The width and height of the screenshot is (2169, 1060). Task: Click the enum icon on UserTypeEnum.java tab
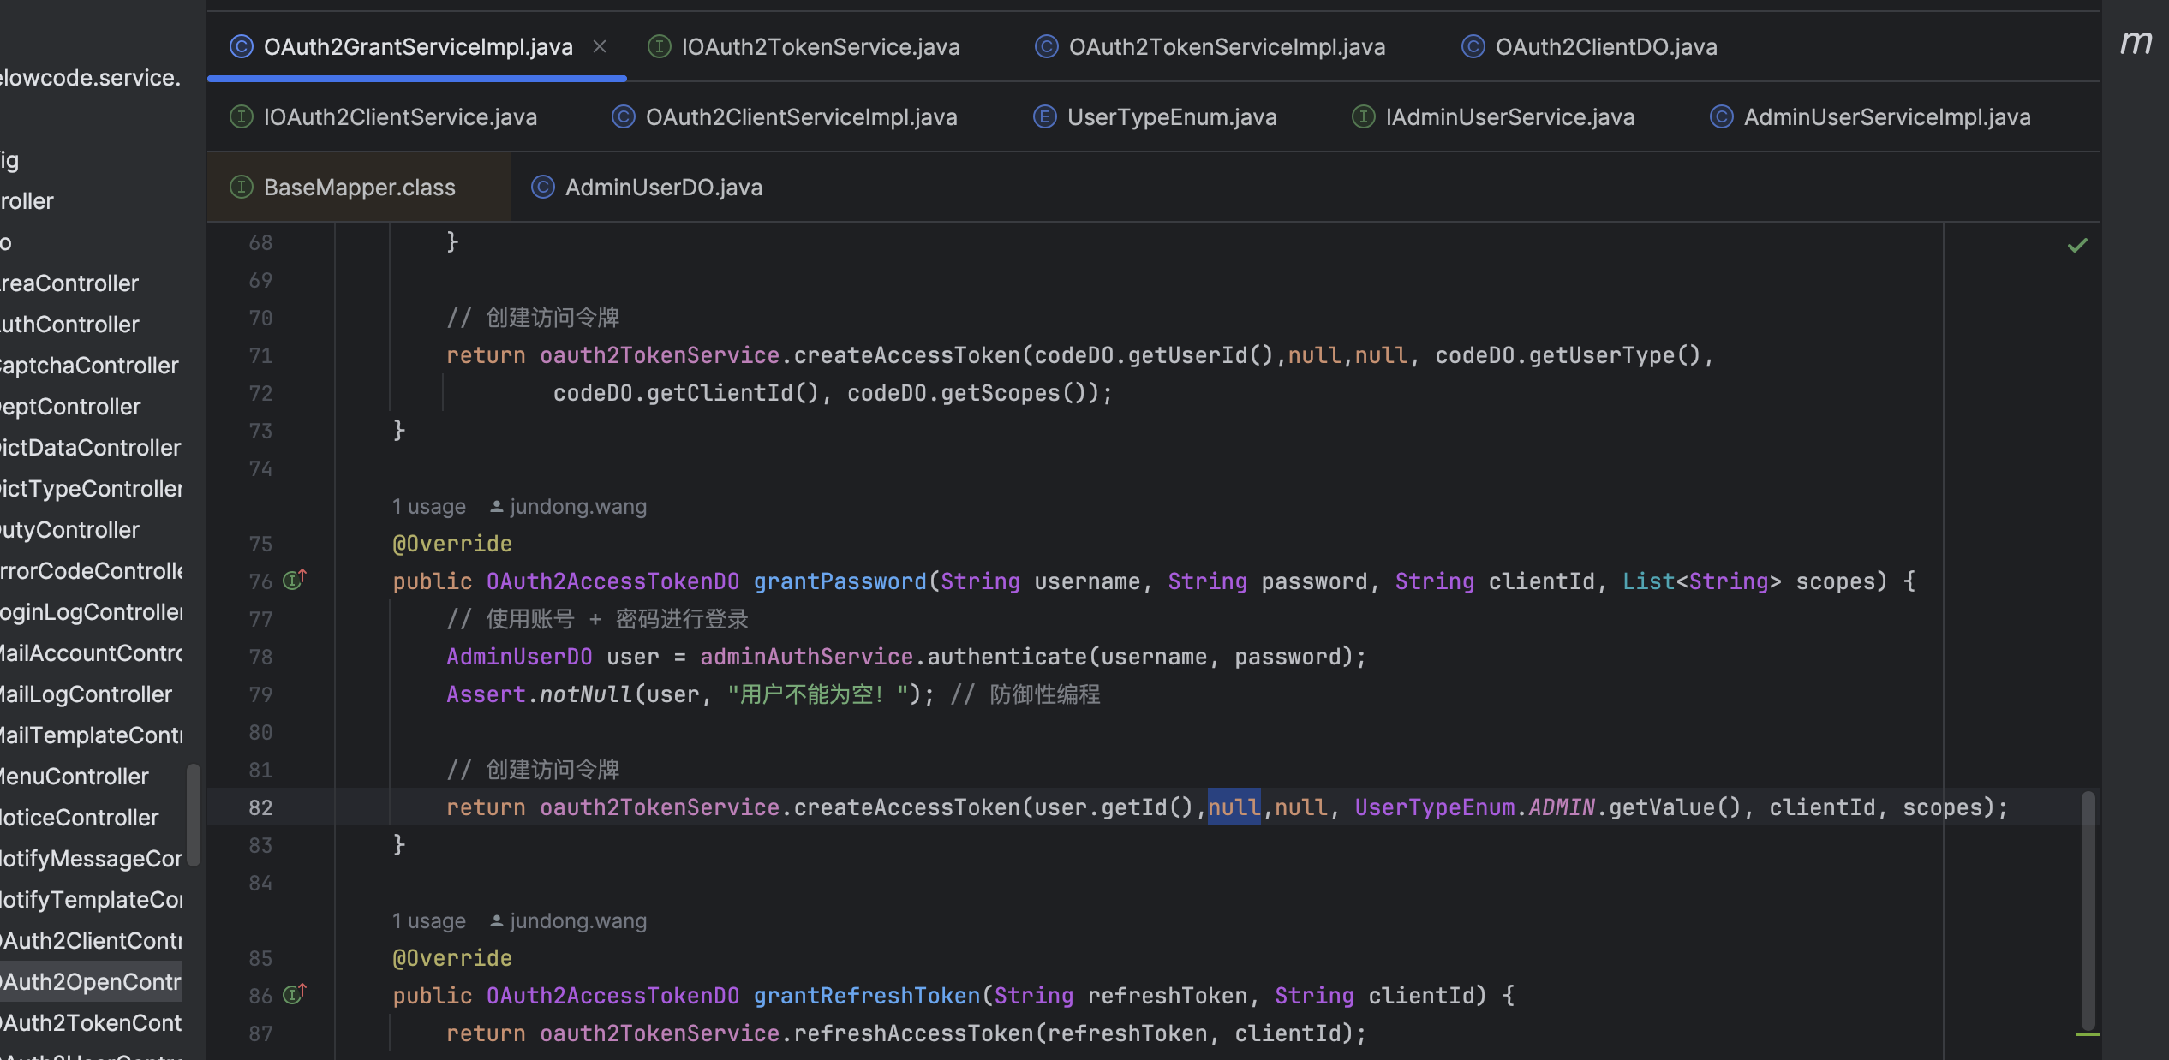[1044, 117]
